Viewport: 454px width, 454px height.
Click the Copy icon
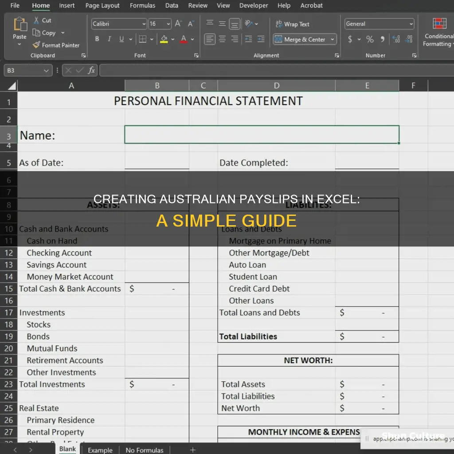[x=36, y=32]
